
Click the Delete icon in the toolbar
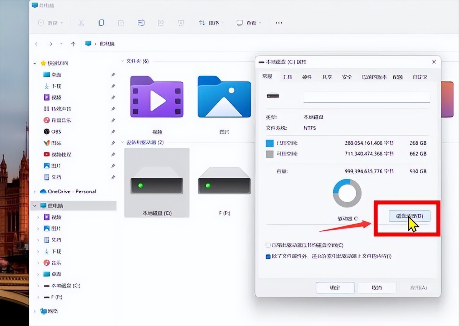(181, 23)
